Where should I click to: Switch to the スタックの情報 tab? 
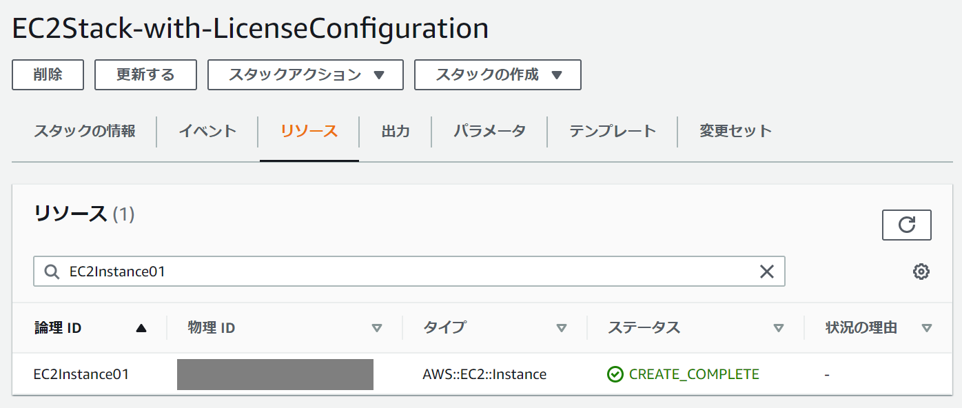click(84, 131)
